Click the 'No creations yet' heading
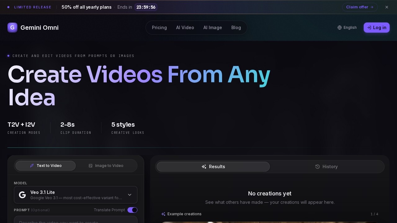 click(x=270, y=194)
